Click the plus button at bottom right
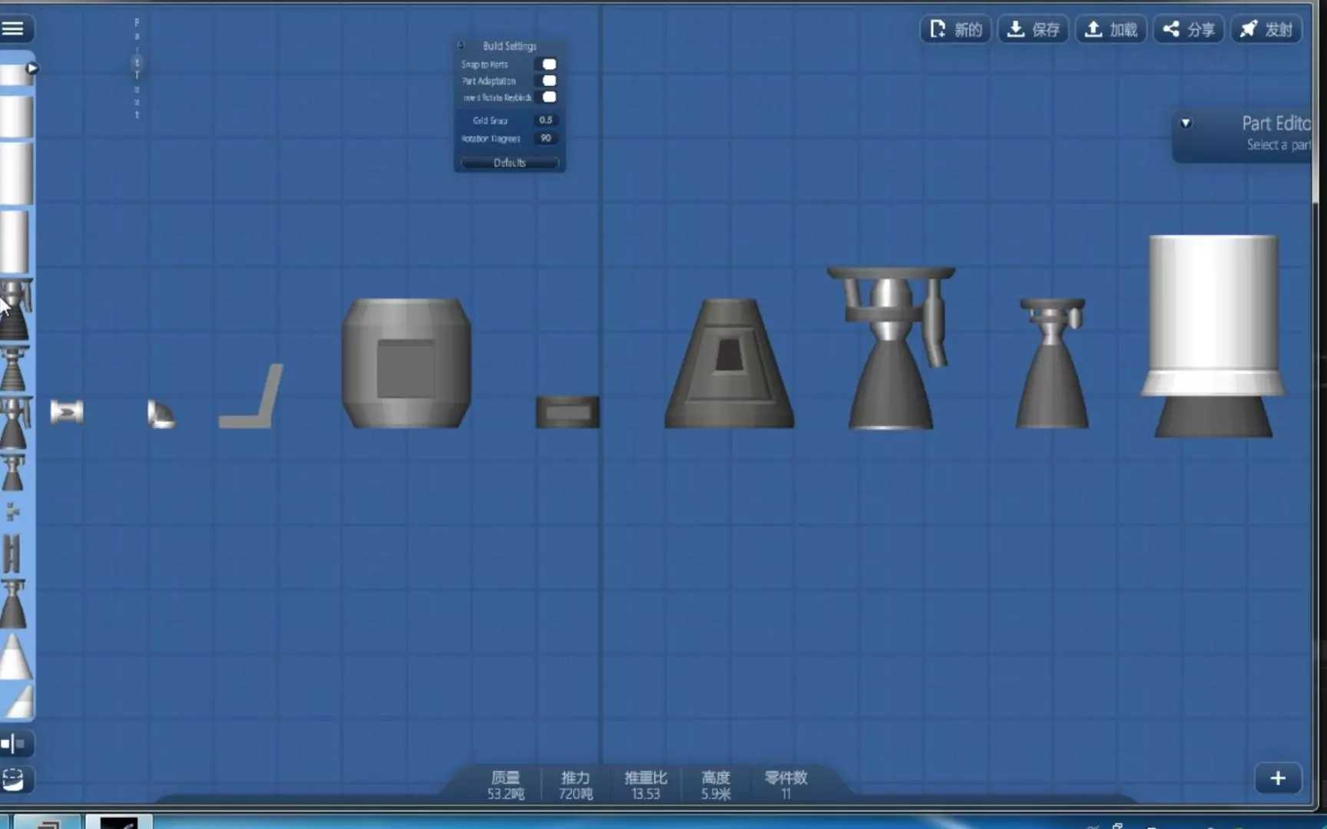This screenshot has height=829, width=1327. pyautogui.click(x=1278, y=778)
